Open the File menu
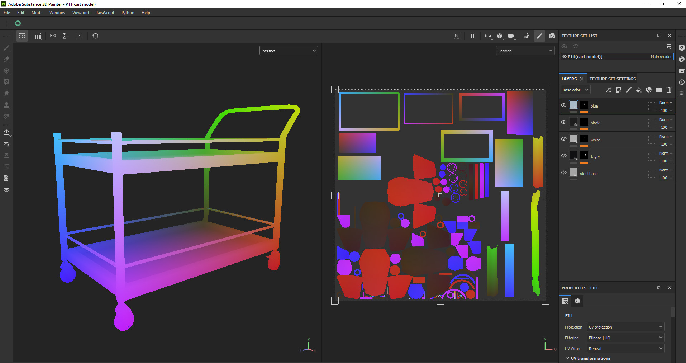This screenshot has height=363, width=686. pos(7,13)
